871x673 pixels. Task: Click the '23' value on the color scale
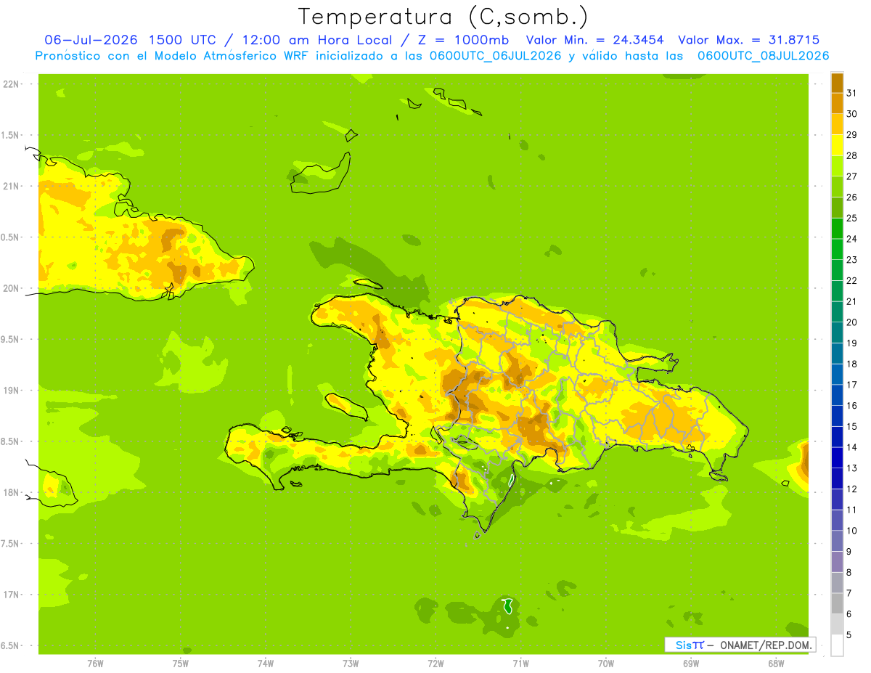tap(851, 260)
